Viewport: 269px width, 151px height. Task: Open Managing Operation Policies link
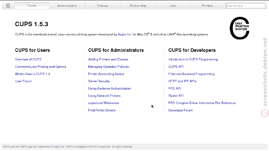pos(108,66)
